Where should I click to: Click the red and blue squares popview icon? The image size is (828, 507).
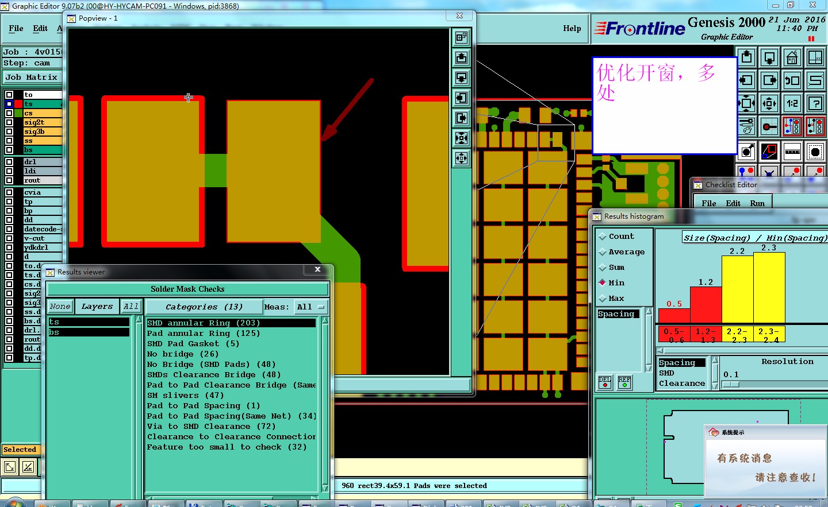(x=769, y=152)
